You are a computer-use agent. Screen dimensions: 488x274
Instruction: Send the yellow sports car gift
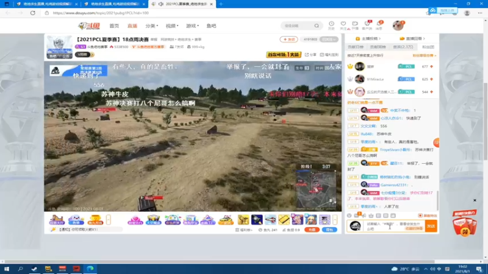[226, 220]
